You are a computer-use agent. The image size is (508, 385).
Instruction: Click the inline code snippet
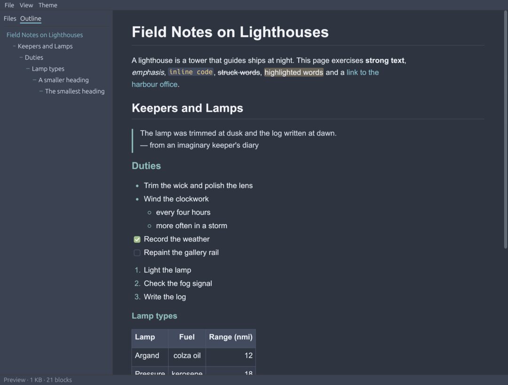click(x=191, y=72)
